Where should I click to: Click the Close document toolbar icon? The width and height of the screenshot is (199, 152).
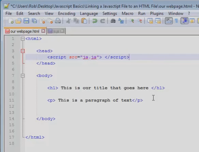pyautogui.click(x=42, y=21)
